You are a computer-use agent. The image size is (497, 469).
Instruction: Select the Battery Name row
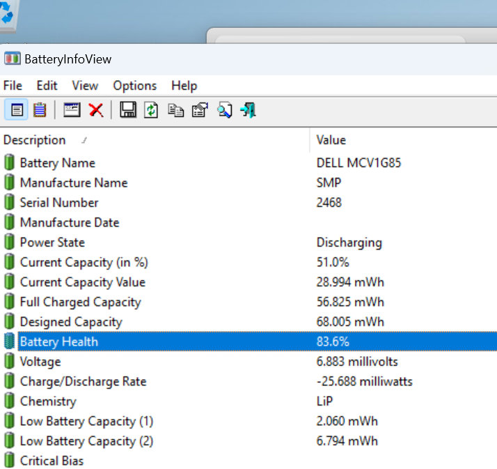248,162
